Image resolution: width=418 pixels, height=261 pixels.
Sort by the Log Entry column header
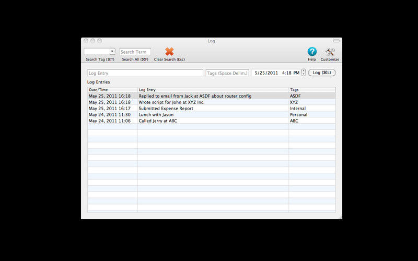coord(213,90)
